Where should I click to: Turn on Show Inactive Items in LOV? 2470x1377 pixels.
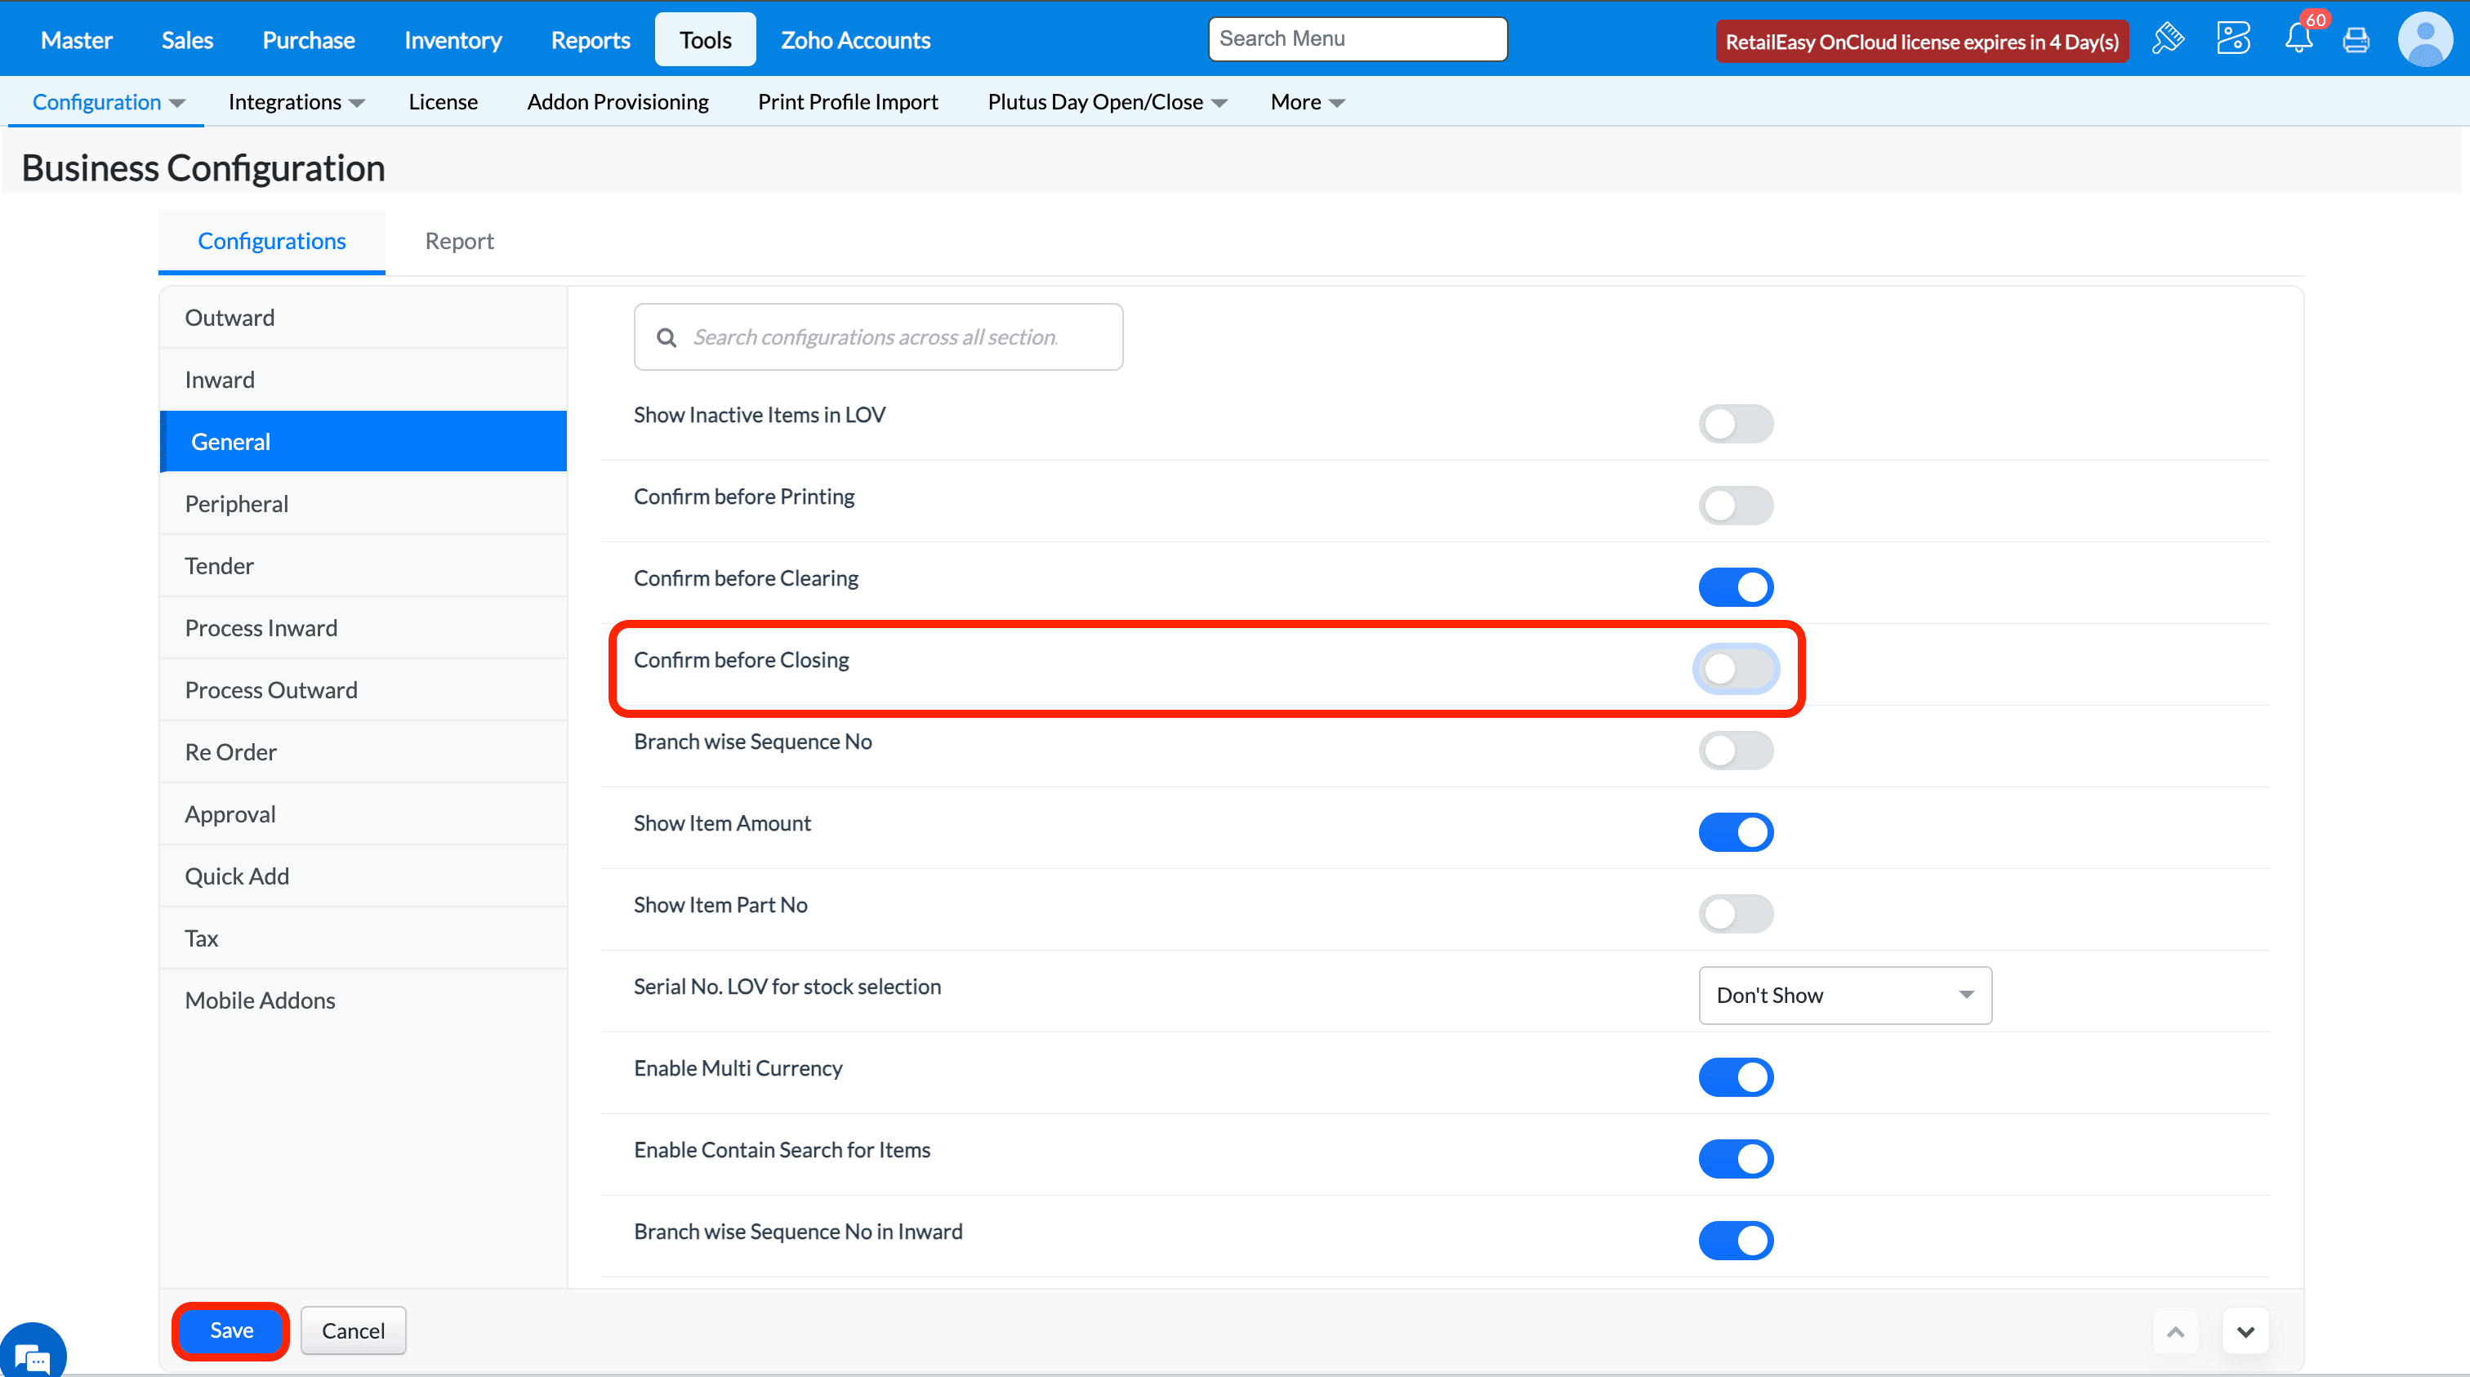(1736, 424)
